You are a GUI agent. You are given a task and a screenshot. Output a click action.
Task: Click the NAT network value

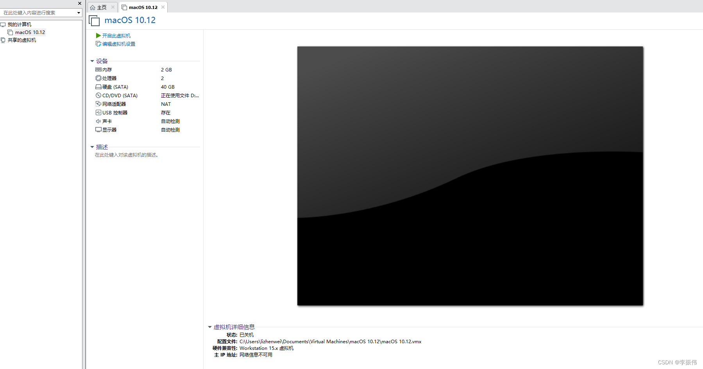click(x=166, y=104)
